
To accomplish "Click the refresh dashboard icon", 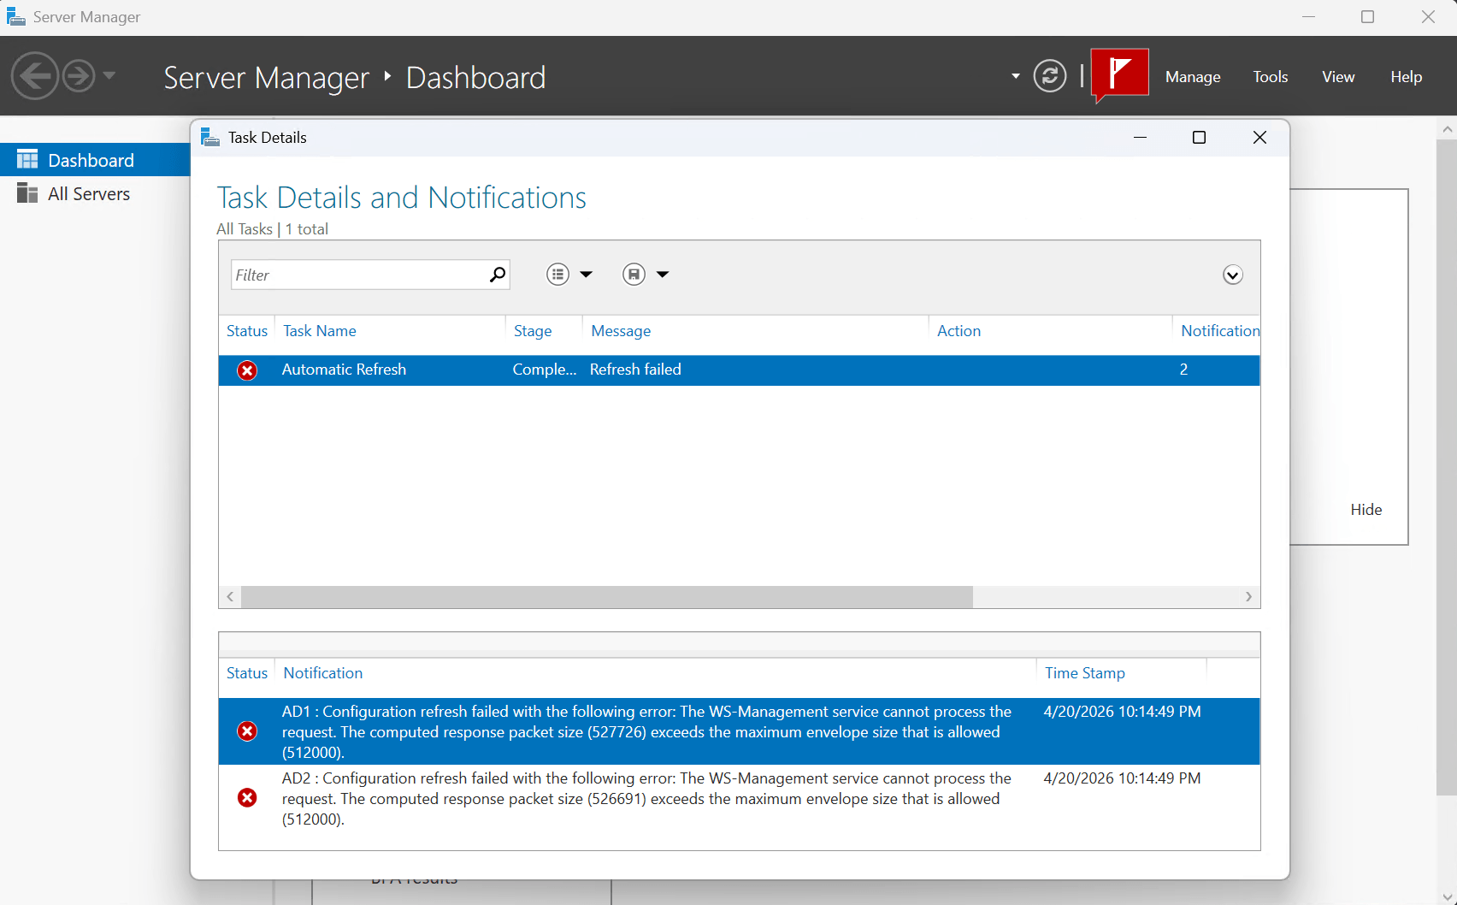I will [1049, 76].
